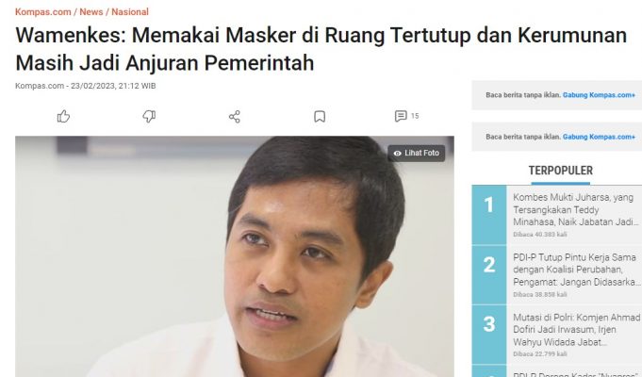Open Kombes Mukti Juharsa popular article
This screenshot has width=642, height=377.
coord(575,209)
